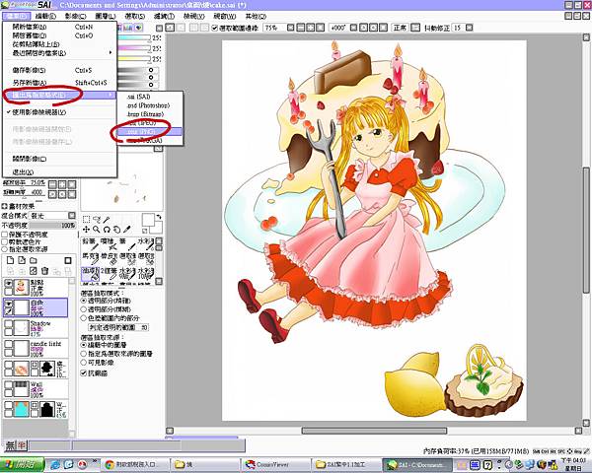Open ComicViewer from the taskbar
Image resolution: width=592 pixels, height=473 pixels.
[x=275, y=464]
